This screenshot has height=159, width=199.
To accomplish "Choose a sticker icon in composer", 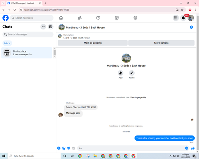I will click(69, 148).
